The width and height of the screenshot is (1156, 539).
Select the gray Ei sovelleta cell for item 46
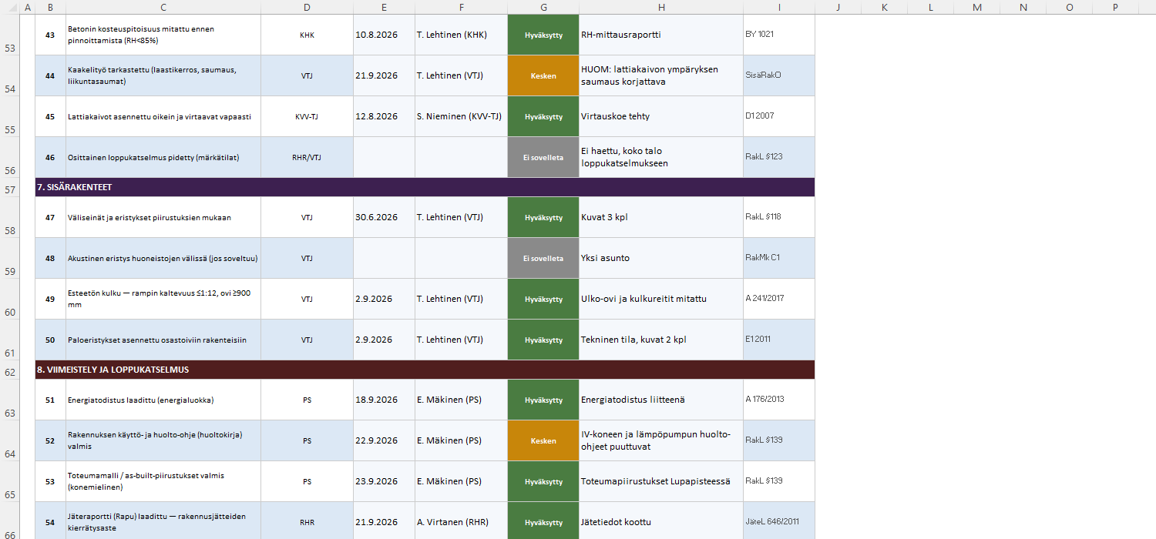coord(543,157)
